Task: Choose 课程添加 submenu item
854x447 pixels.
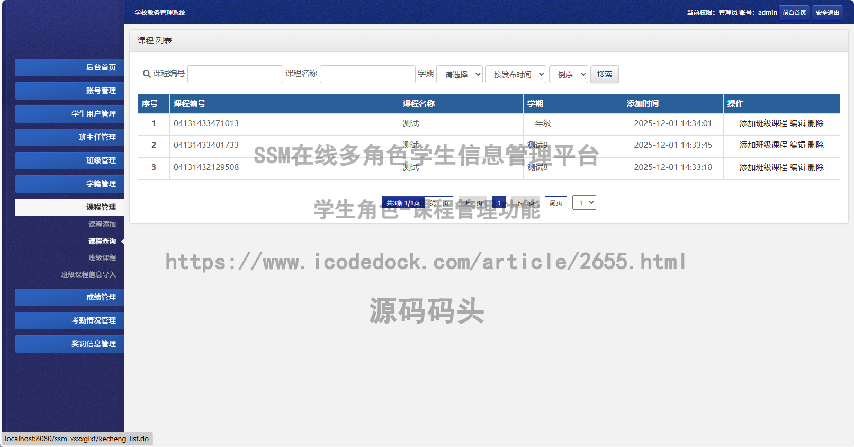Action: 102,225
